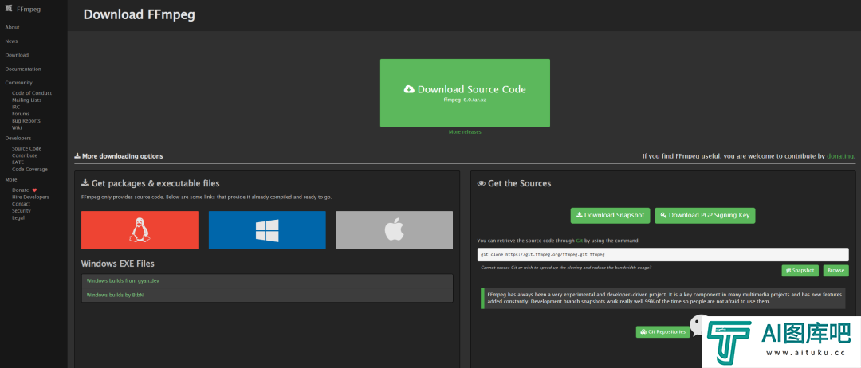Open the Contact link
The image size is (861, 368).
pos(21,204)
